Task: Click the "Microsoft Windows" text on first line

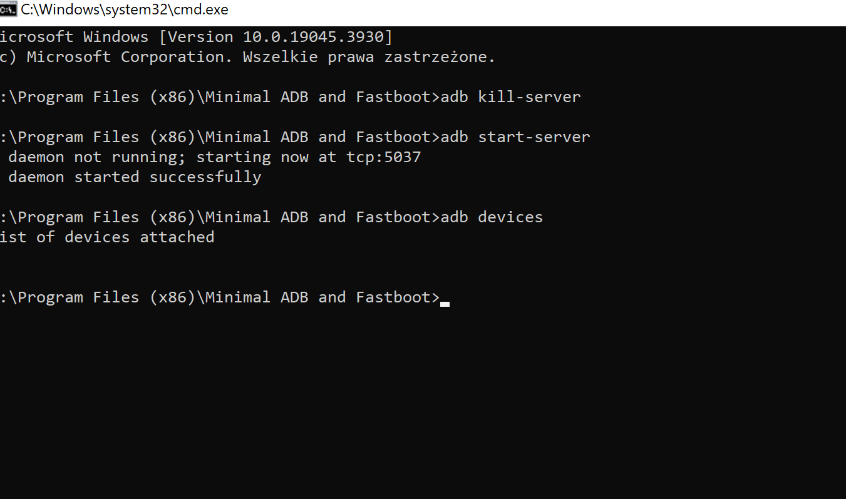Action: coord(74,37)
